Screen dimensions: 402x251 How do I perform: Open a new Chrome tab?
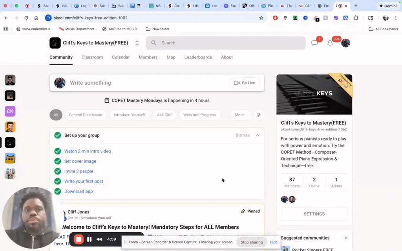356,5
